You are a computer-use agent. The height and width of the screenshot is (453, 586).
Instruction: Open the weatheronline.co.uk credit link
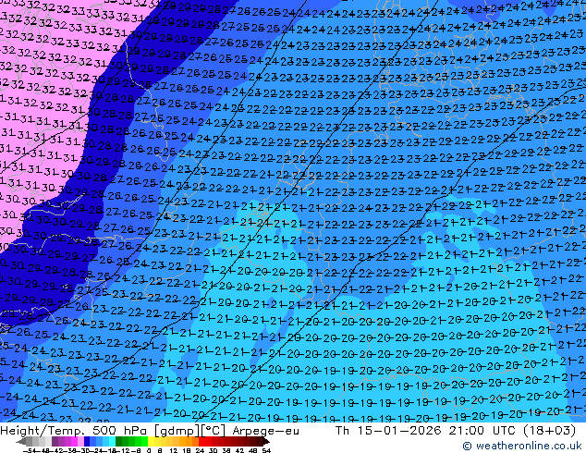click(x=522, y=446)
